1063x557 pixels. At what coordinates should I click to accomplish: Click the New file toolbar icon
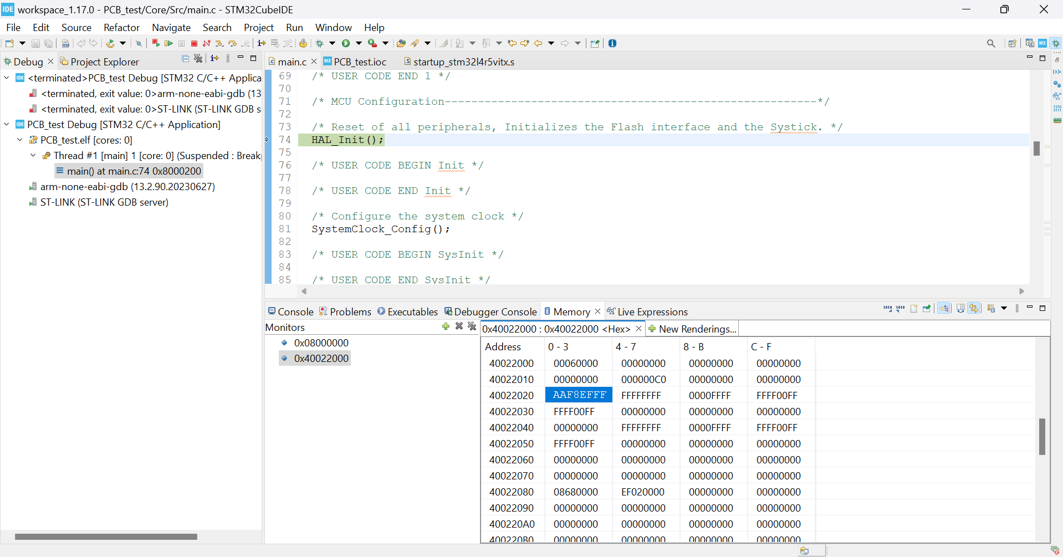(x=9, y=43)
